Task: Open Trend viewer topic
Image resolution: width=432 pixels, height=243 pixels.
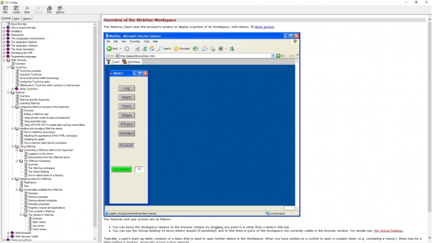Action: coord(39,229)
